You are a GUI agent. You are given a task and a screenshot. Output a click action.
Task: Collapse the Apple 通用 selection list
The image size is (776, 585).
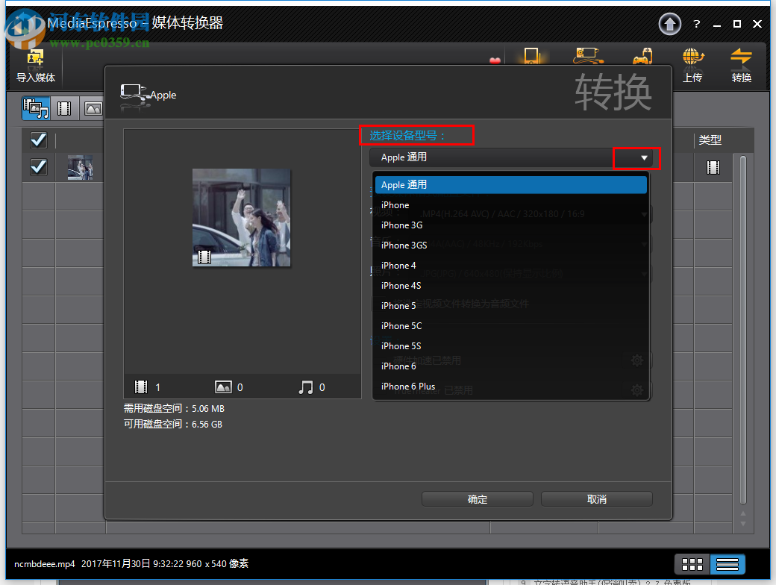tap(510, 184)
